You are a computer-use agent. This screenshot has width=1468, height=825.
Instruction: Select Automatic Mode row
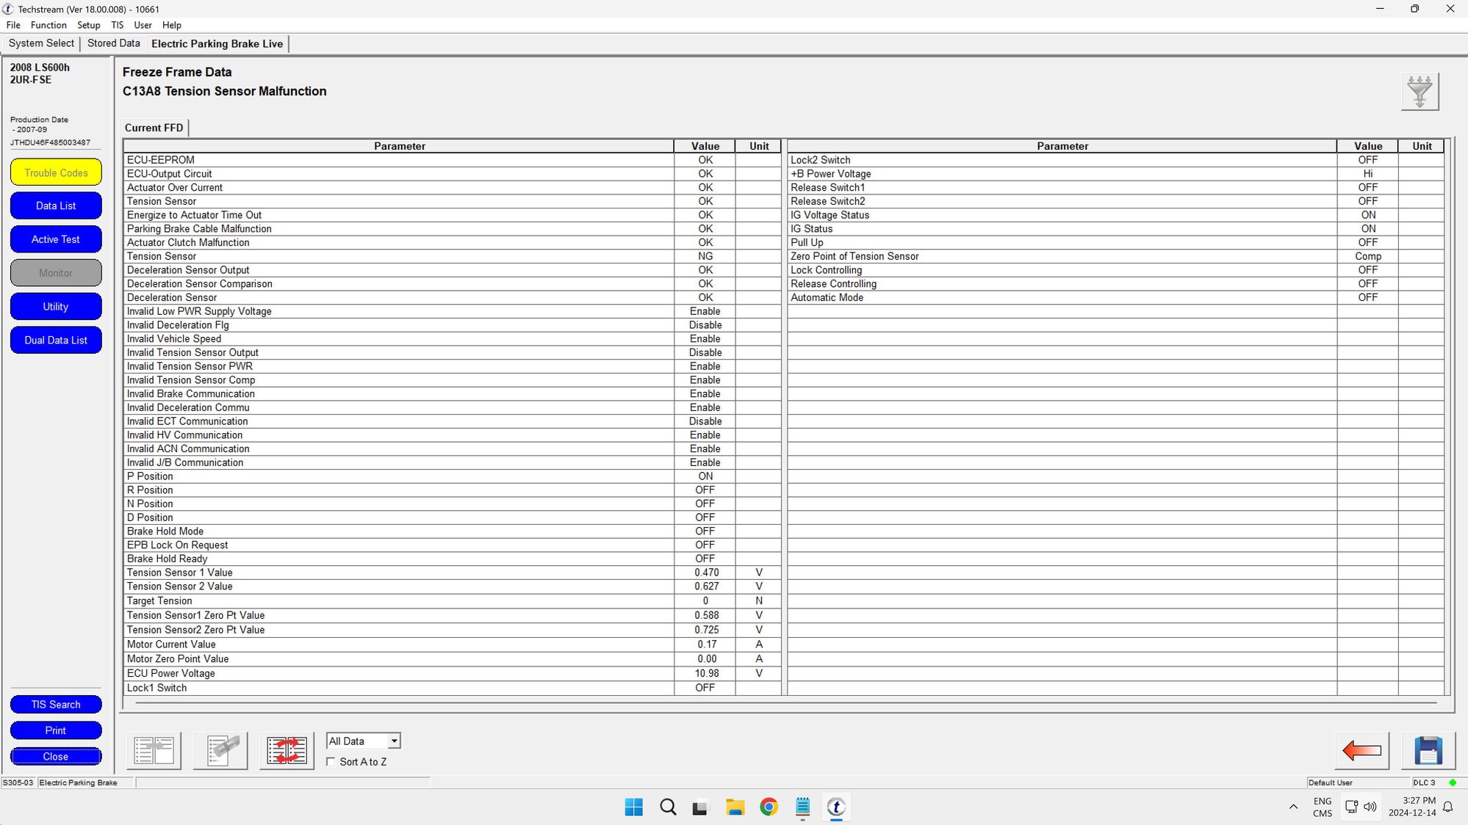click(x=1116, y=297)
